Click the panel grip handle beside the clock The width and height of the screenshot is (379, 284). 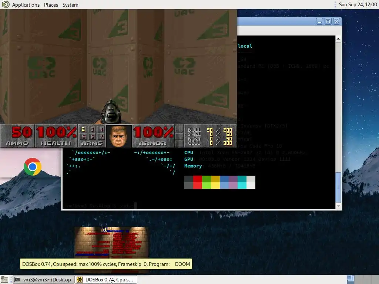[335, 4]
